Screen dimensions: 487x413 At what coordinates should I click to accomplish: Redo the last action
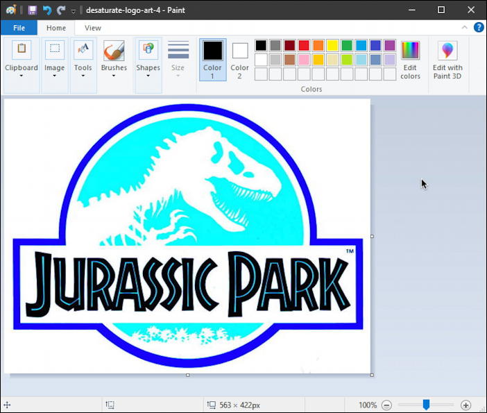tap(61, 10)
